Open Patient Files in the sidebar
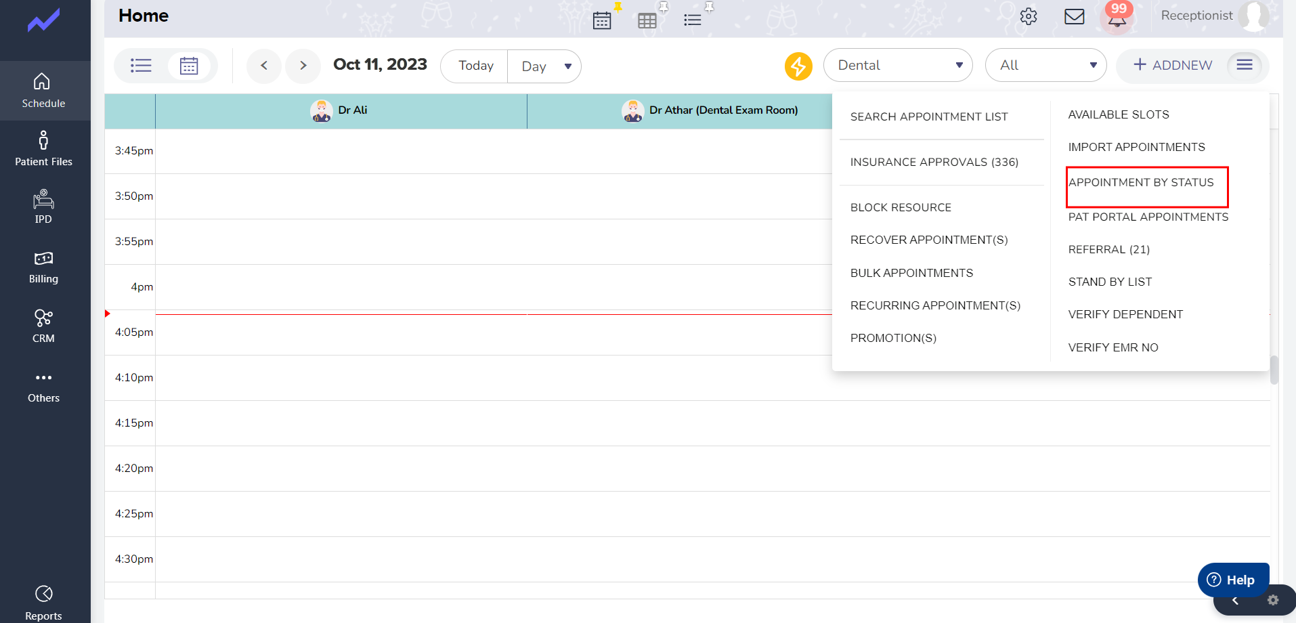Screen dimensions: 1296x623 tap(43, 149)
